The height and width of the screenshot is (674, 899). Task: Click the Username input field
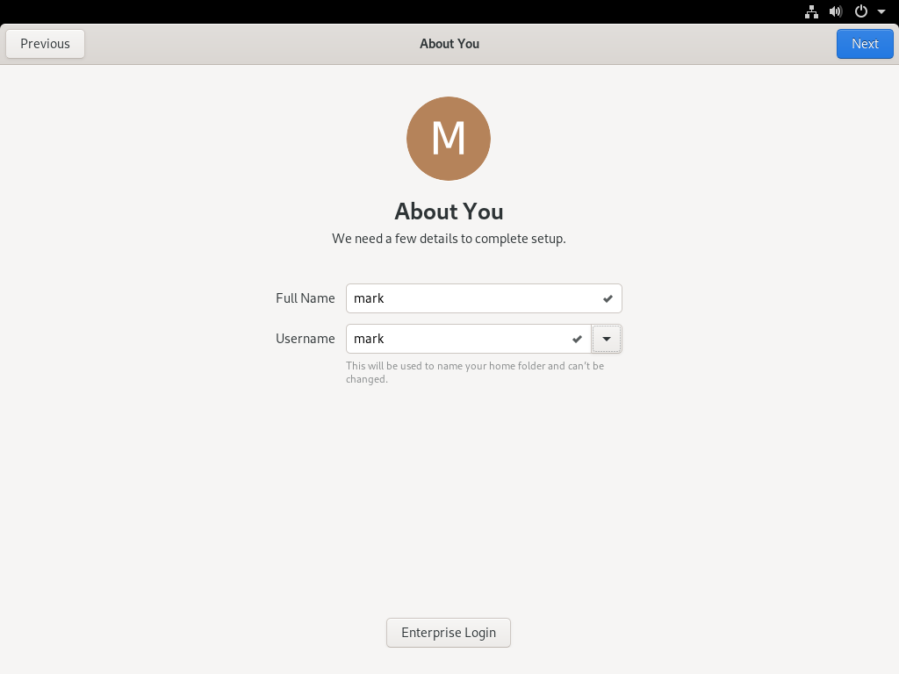click(469, 339)
